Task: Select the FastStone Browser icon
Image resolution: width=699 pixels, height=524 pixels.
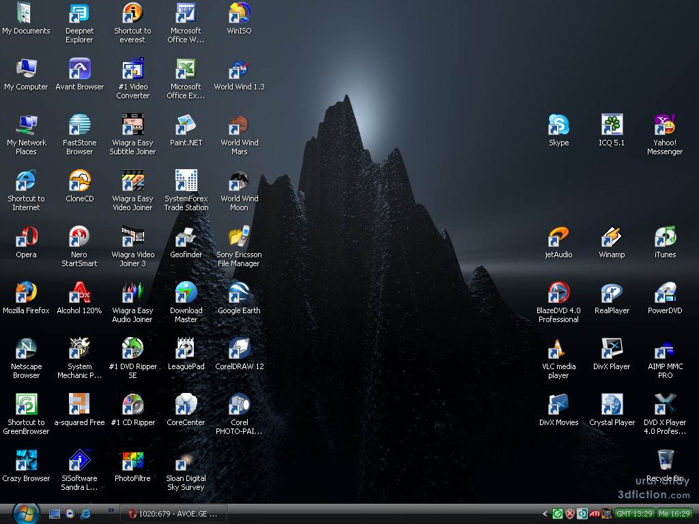Action: pos(79,125)
